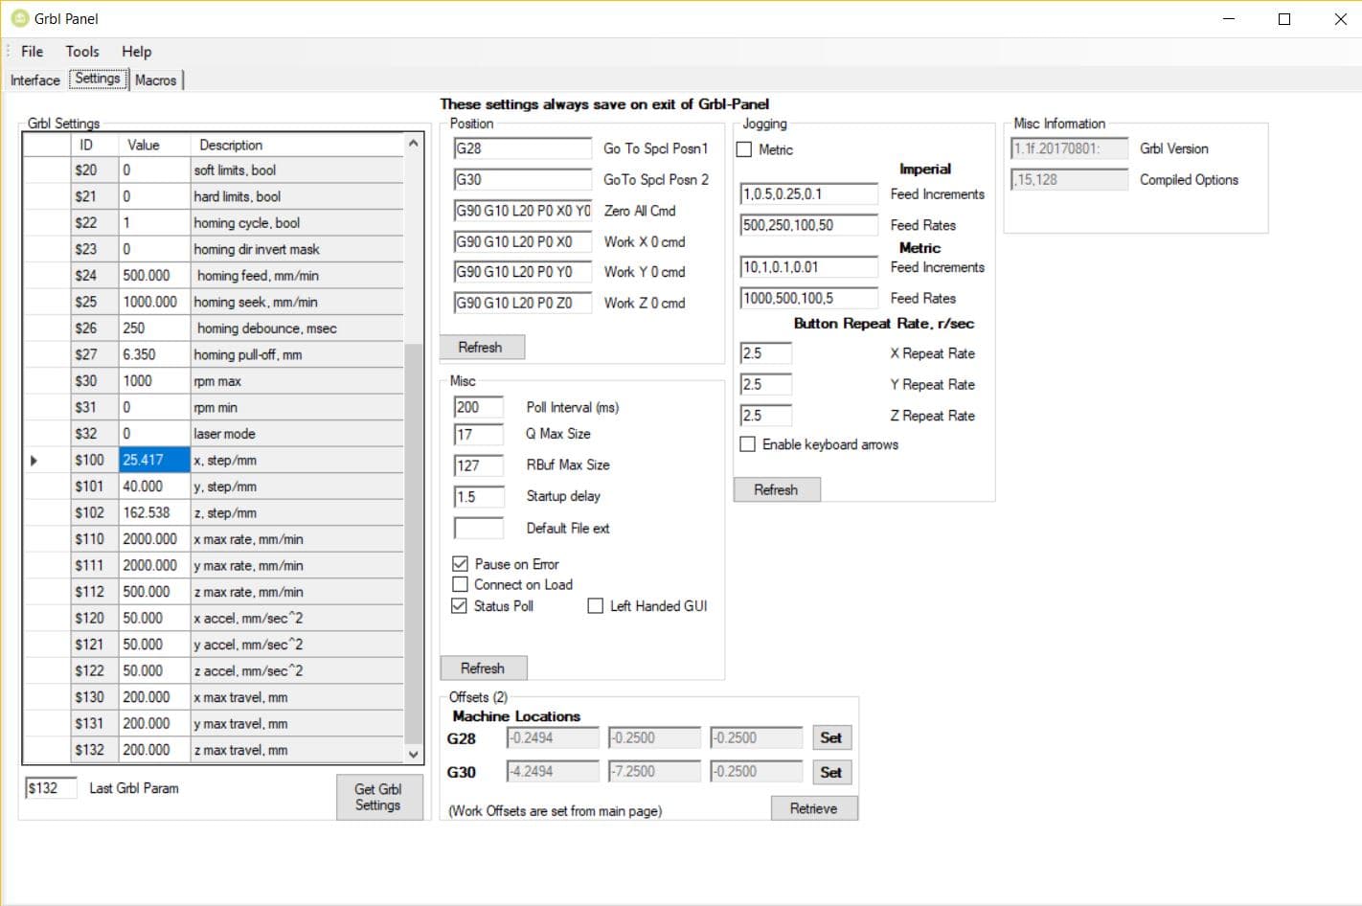This screenshot has height=906, width=1362.
Task: Enable keyboard arrows for jogging
Action: (x=747, y=444)
